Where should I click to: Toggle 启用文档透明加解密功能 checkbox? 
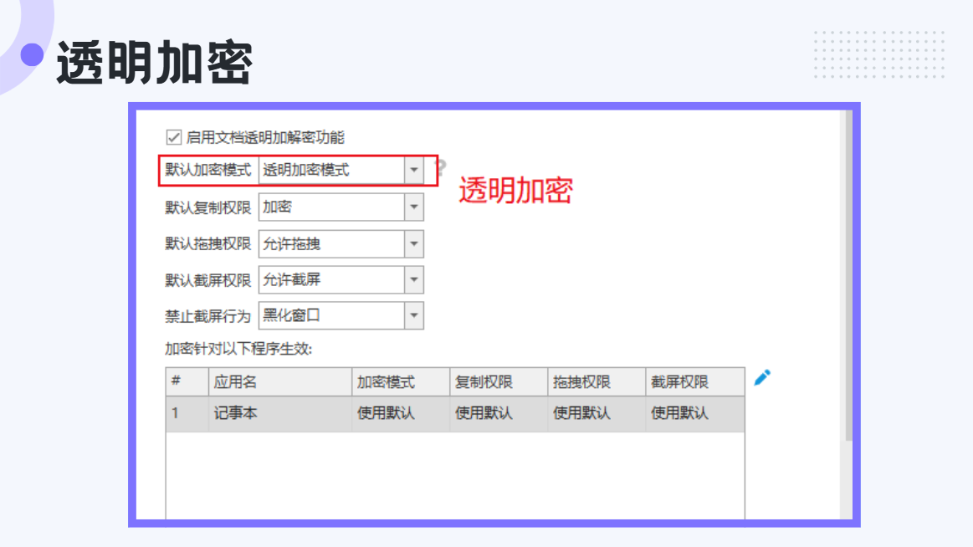coord(173,137)
